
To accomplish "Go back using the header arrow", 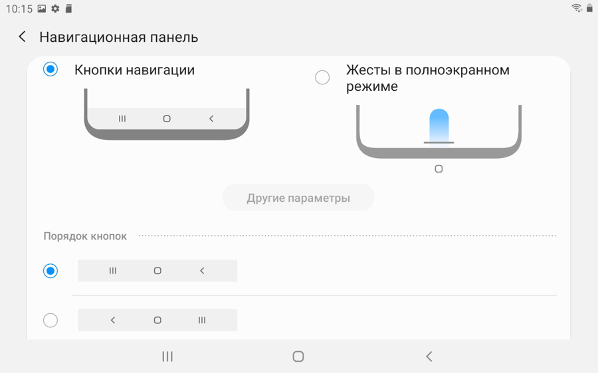I will pos(22,37).
